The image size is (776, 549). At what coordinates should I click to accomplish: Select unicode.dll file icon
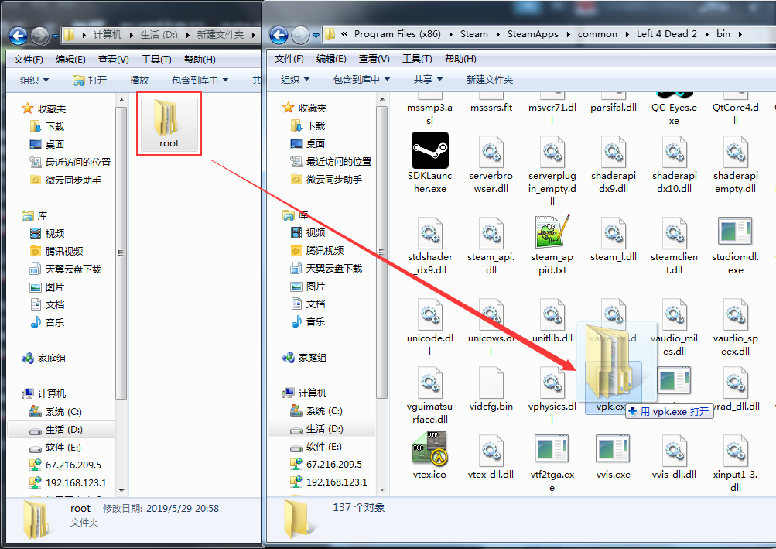click(x=429, y=314)
